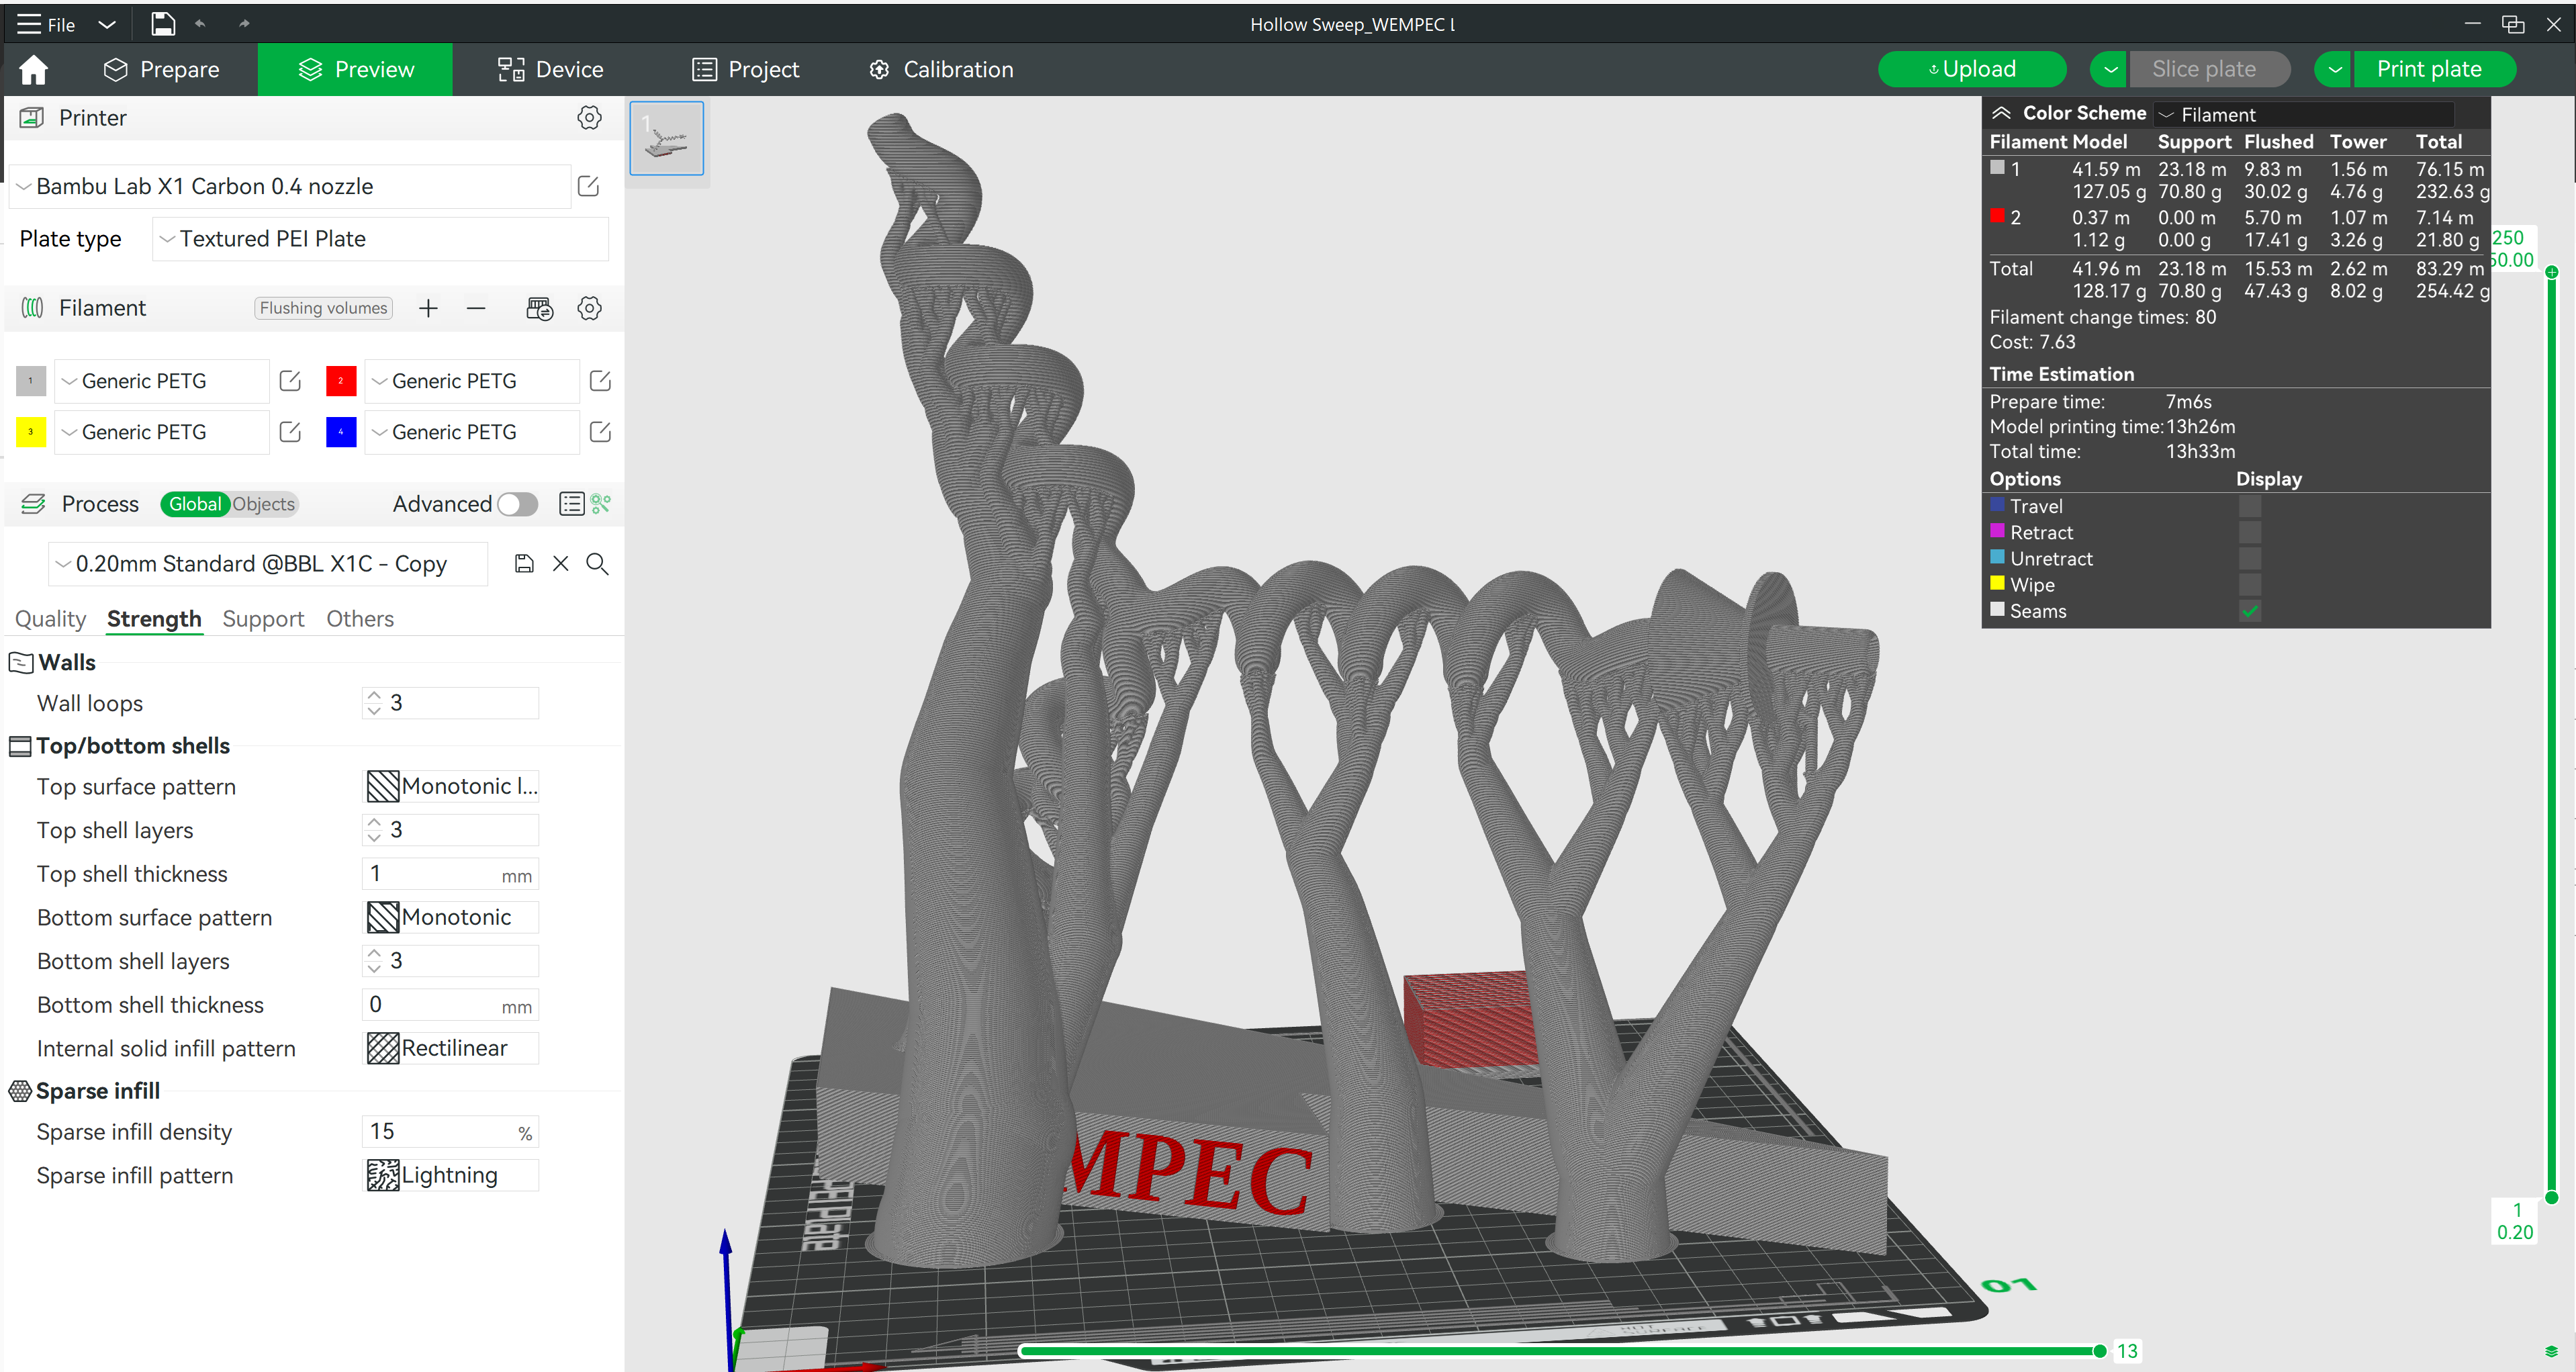Click the home icon
This screenshot has height=1372, width=2576.
[x=33, y=69]
